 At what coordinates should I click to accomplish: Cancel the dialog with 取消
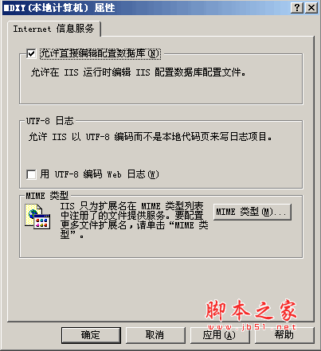(155, 335)
